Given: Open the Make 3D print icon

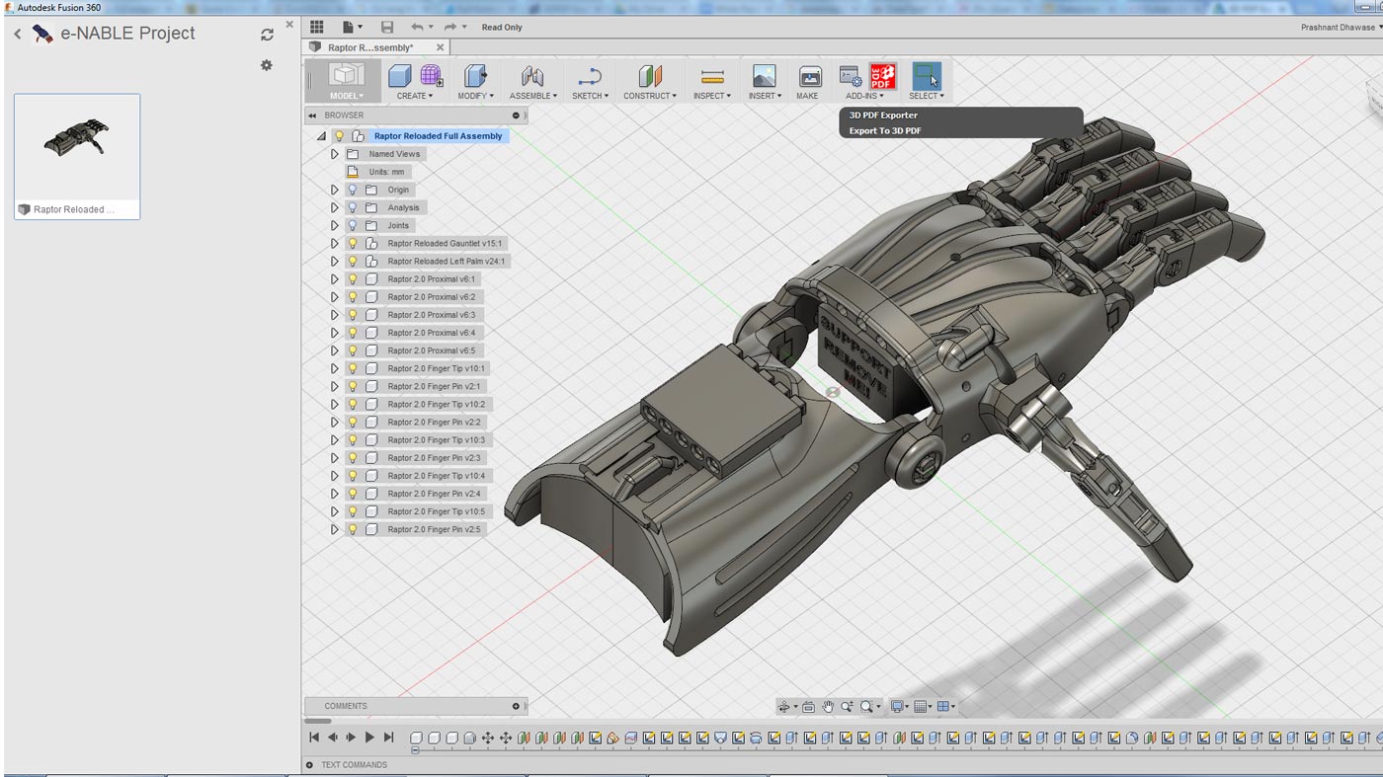Looking at the screenshot, I should tap(809, 76).
